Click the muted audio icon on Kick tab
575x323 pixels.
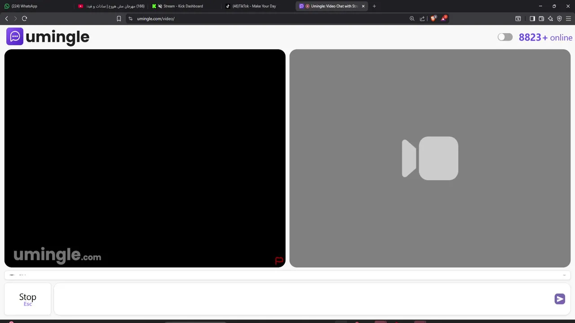(160, 6)
